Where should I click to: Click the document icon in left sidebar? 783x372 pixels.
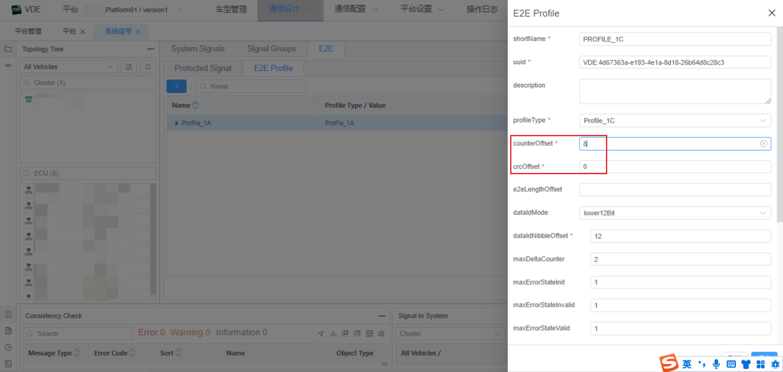(8, 331)
